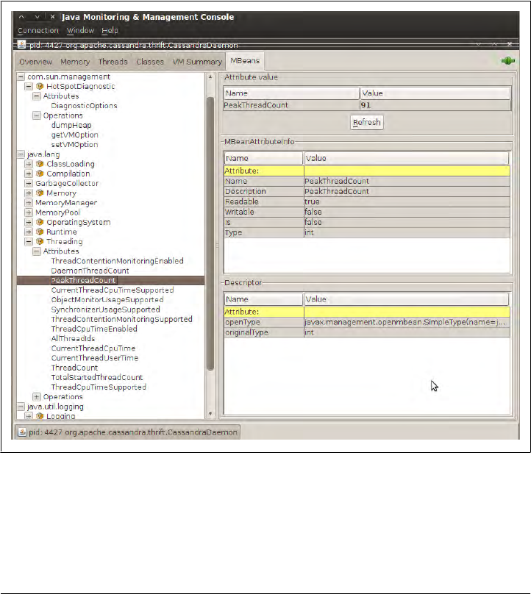Click the Threading bean icon
531x594 pixels.
point(40,241)
